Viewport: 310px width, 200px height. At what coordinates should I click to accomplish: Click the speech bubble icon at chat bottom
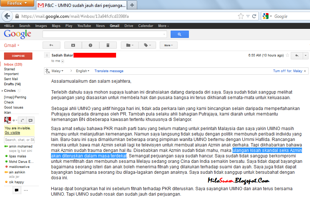point(17,190)
